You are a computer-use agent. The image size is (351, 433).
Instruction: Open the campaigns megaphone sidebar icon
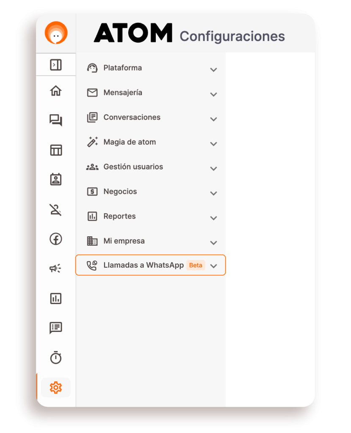(x=55, y=268)
